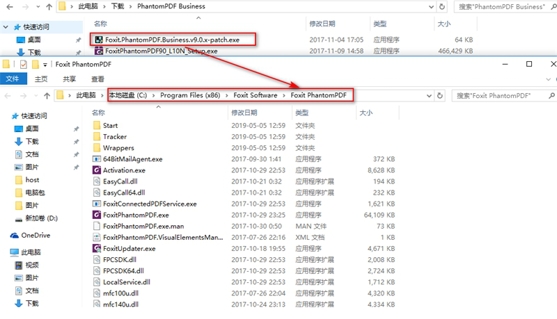Click Foxit Software breadcrumb

tap(255, 95)
